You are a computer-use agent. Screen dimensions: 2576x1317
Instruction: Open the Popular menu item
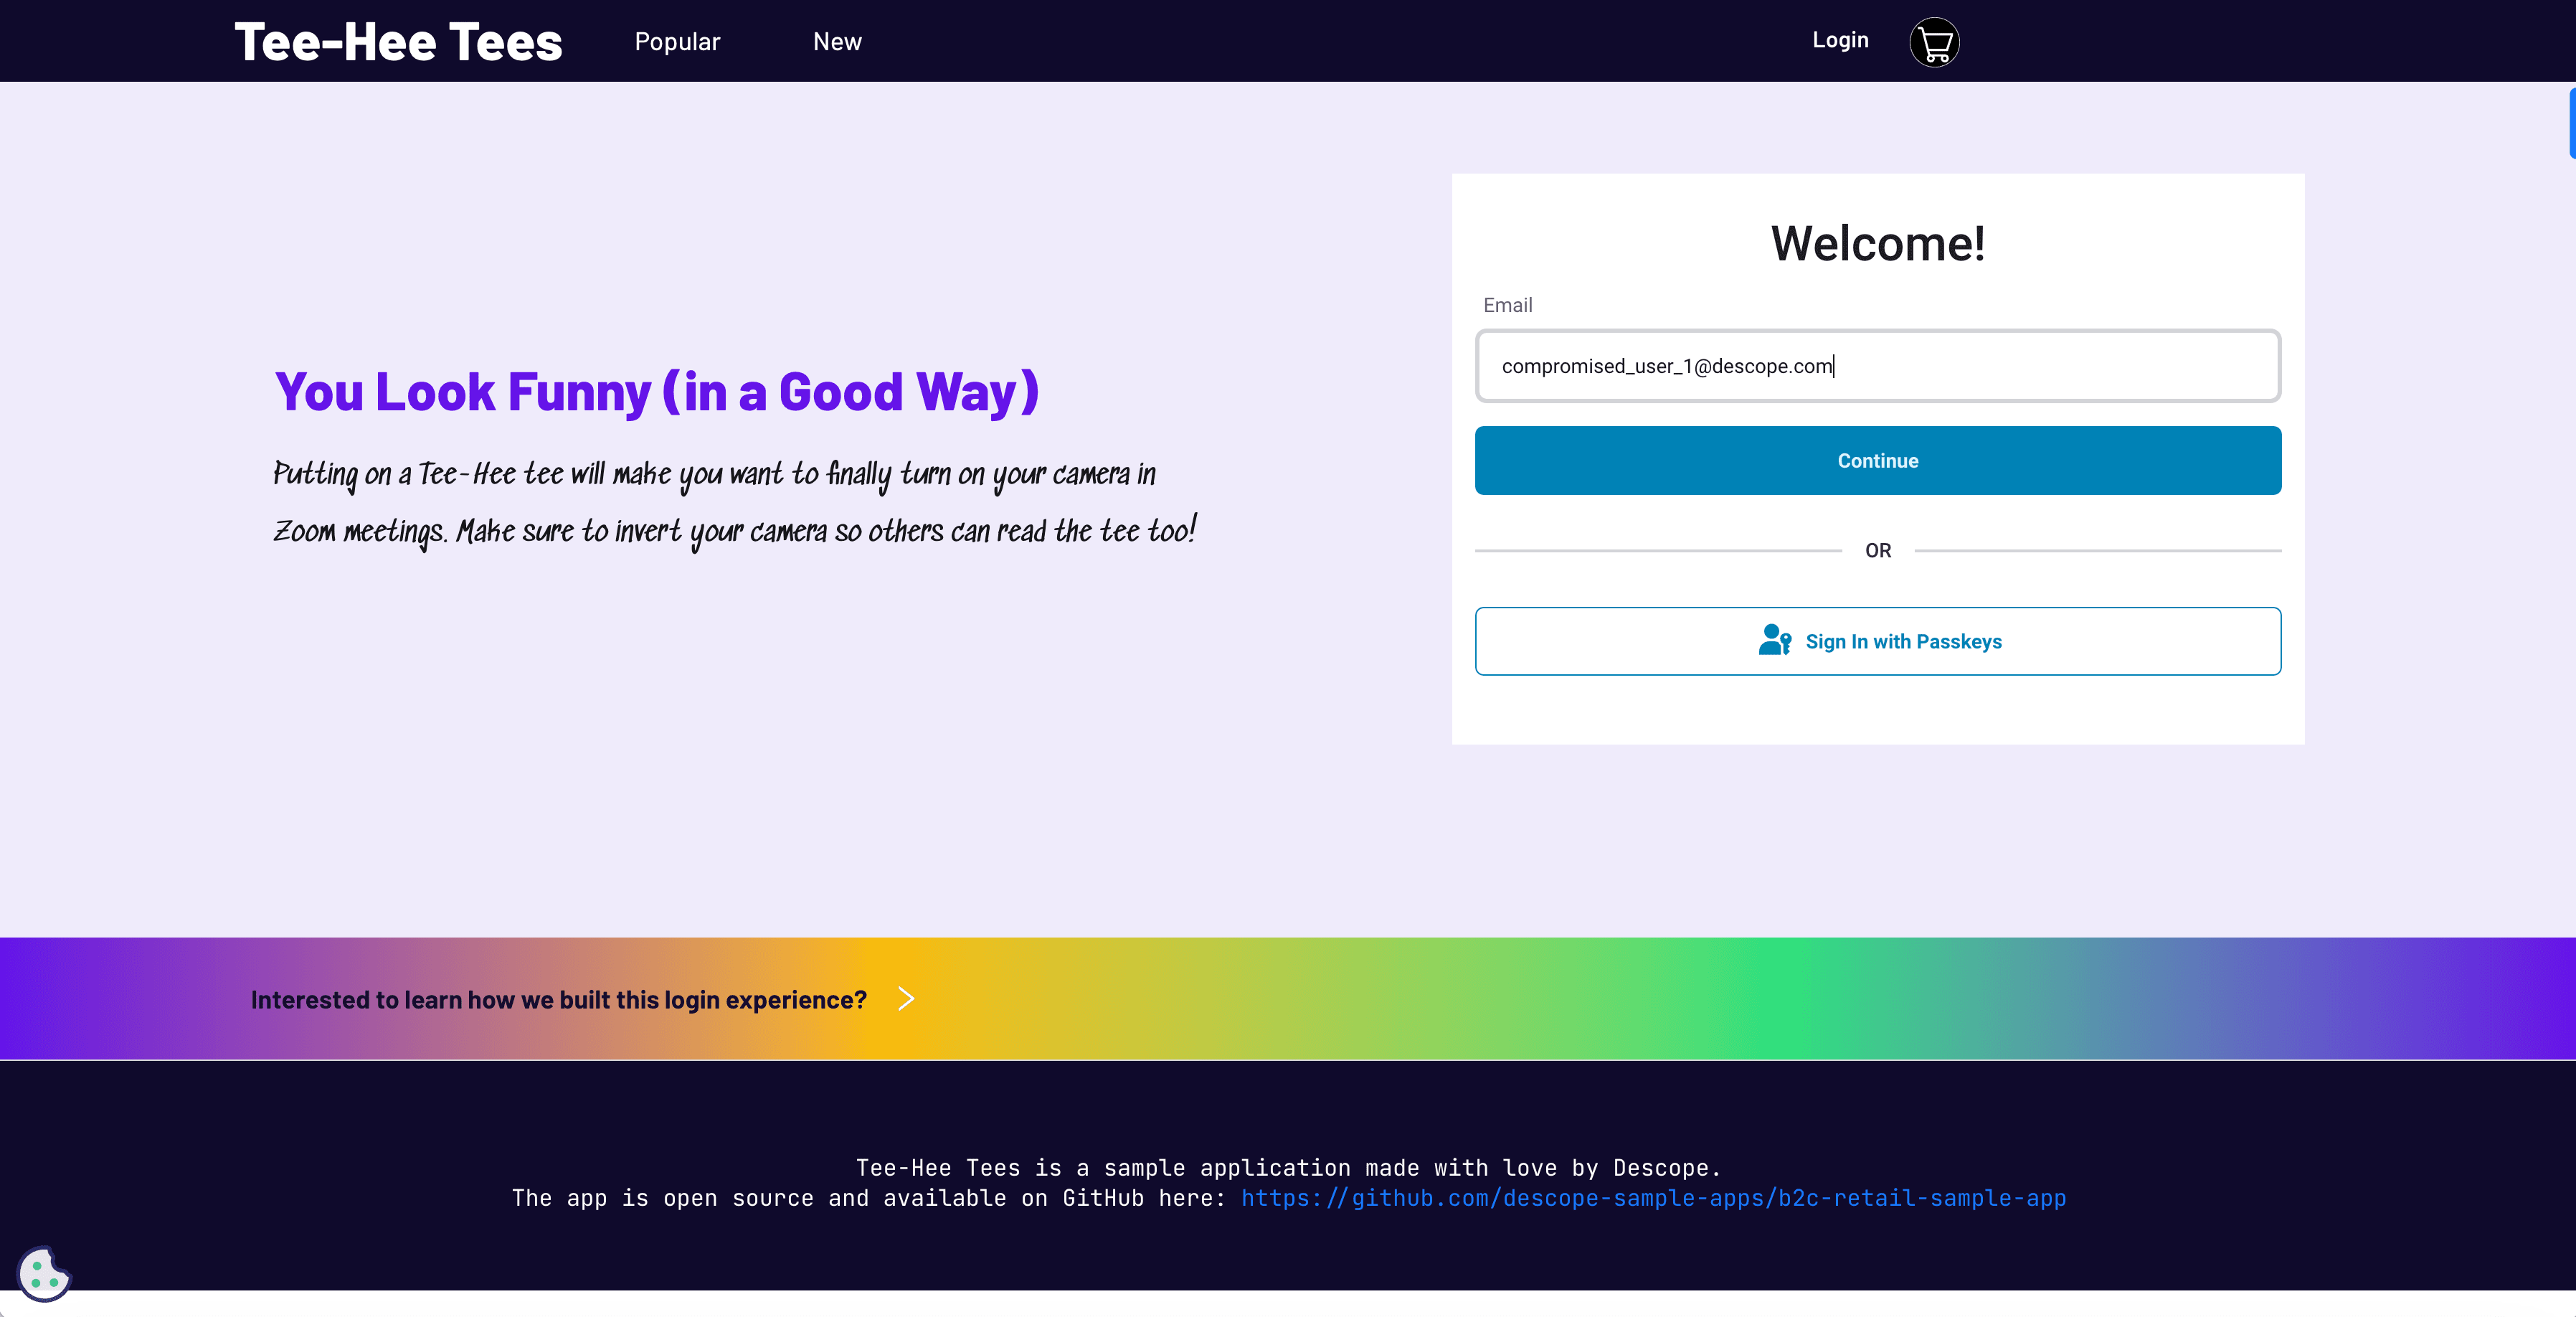tap(677, 42)
